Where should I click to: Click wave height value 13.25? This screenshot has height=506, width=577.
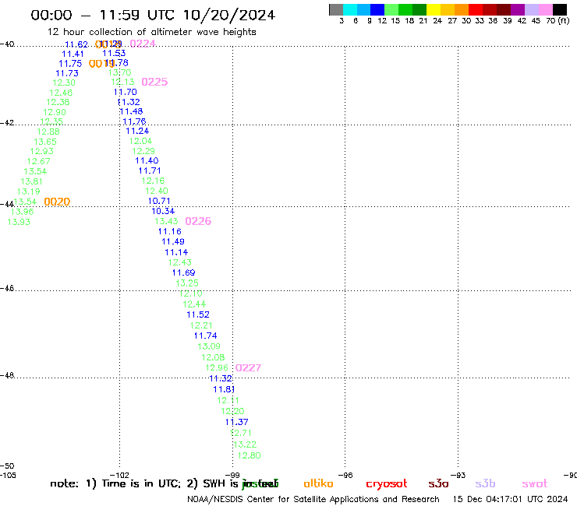point(187,283)
